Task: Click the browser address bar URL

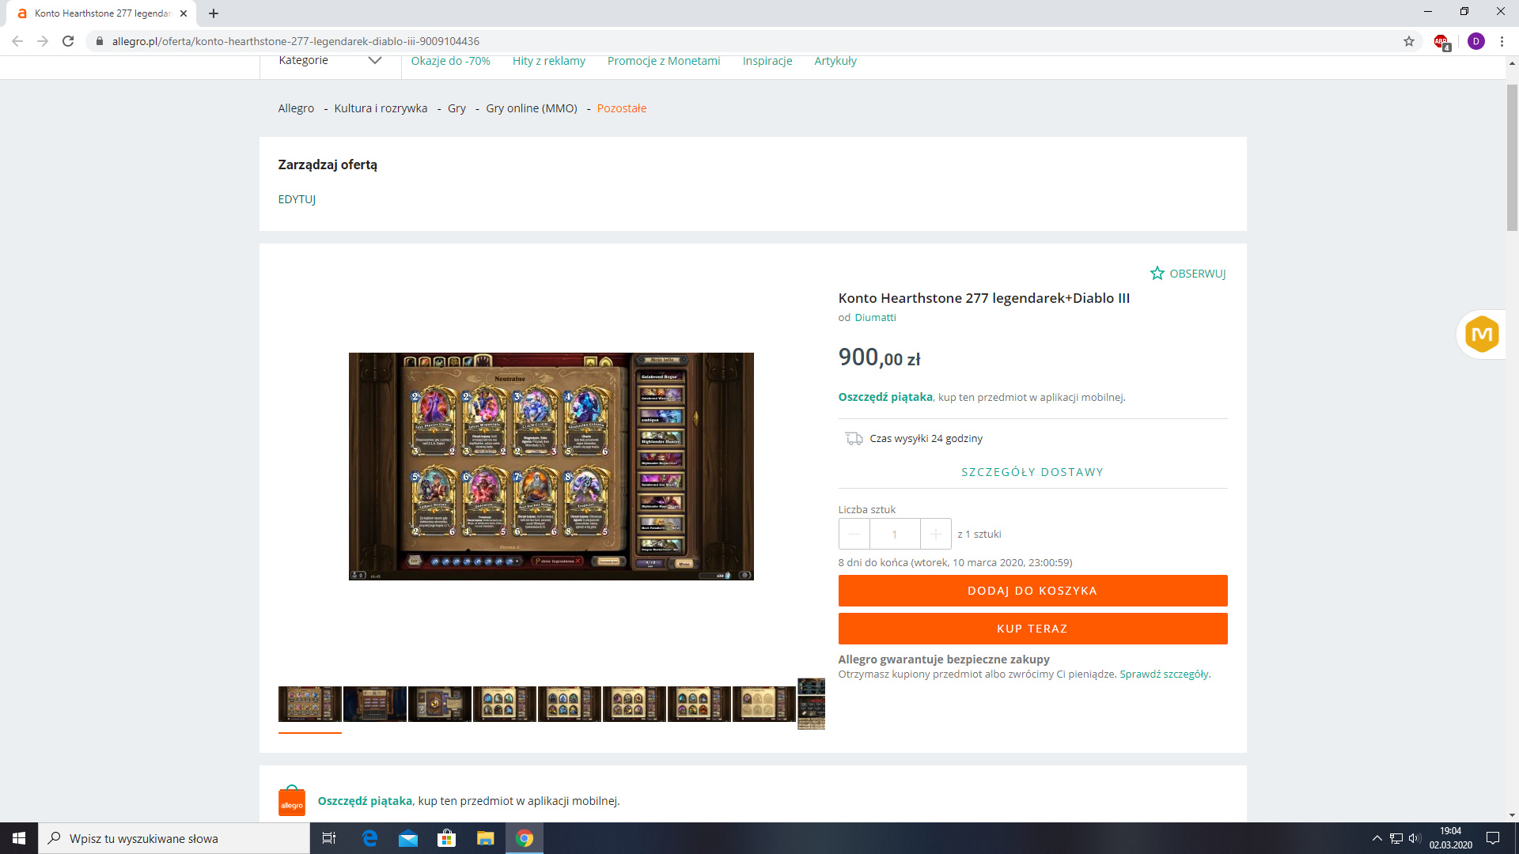Action: coord(296,41)
